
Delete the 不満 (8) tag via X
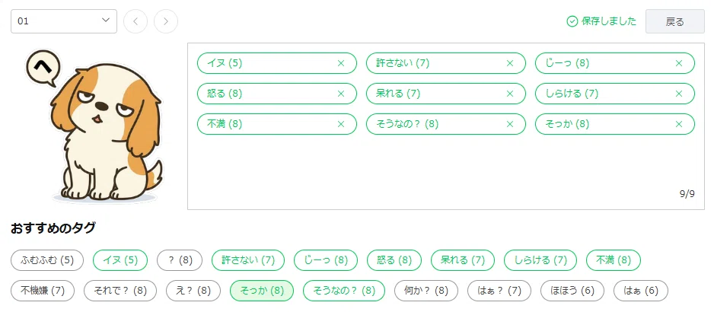pos(340,124)
